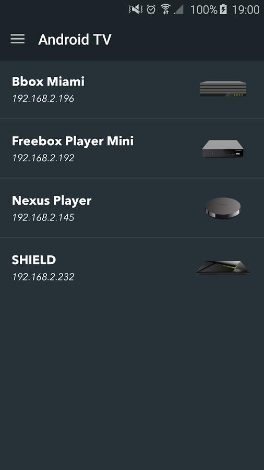The height and width of the screenshot is (470, 264).
Task: Tap IP address 192.168.2.192
Action: point(43,158)
